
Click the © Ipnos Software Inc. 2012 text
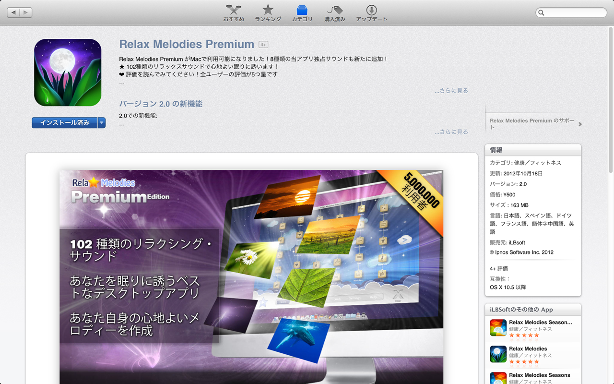pos(521,252)
